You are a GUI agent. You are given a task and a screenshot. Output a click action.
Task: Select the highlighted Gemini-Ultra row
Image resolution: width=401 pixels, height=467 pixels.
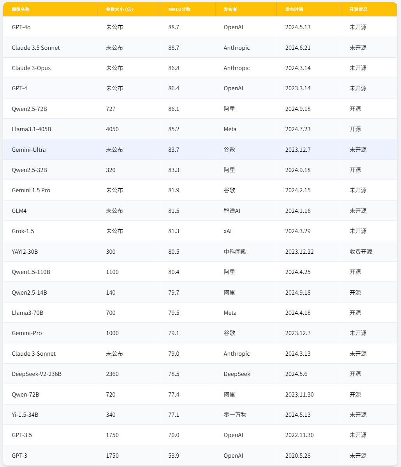(200, 149)
